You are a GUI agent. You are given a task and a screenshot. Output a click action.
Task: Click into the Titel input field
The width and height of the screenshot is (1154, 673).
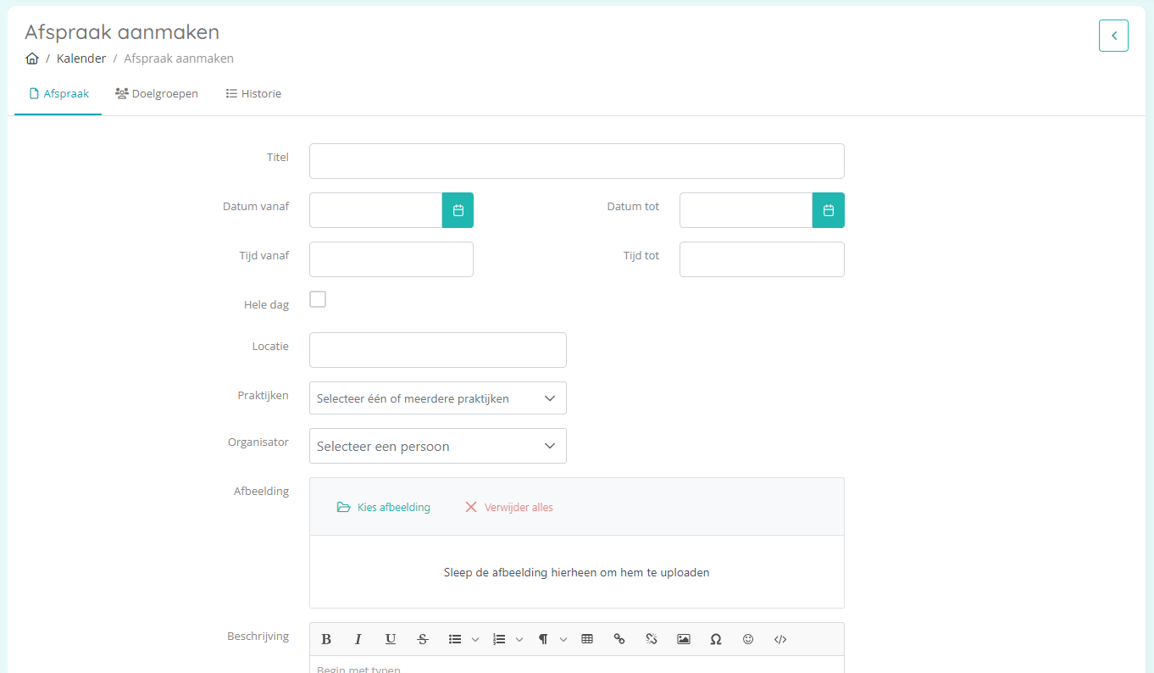point(576,161)
